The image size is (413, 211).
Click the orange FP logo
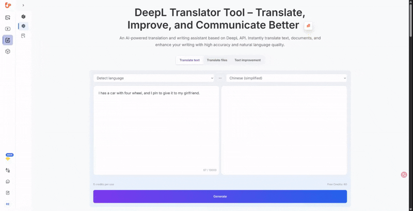8,5
